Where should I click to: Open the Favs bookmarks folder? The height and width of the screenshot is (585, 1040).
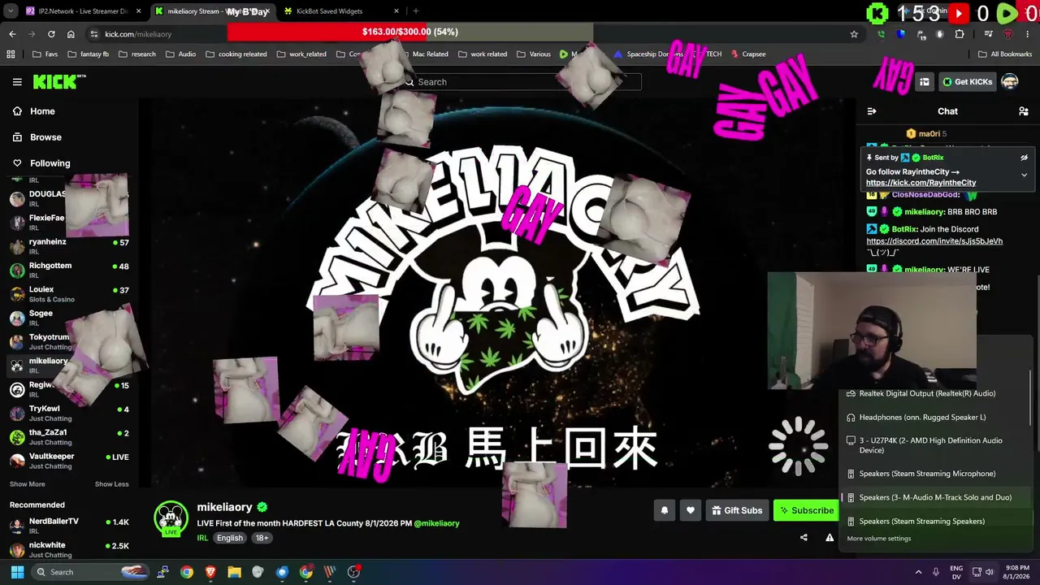point(45,54)
